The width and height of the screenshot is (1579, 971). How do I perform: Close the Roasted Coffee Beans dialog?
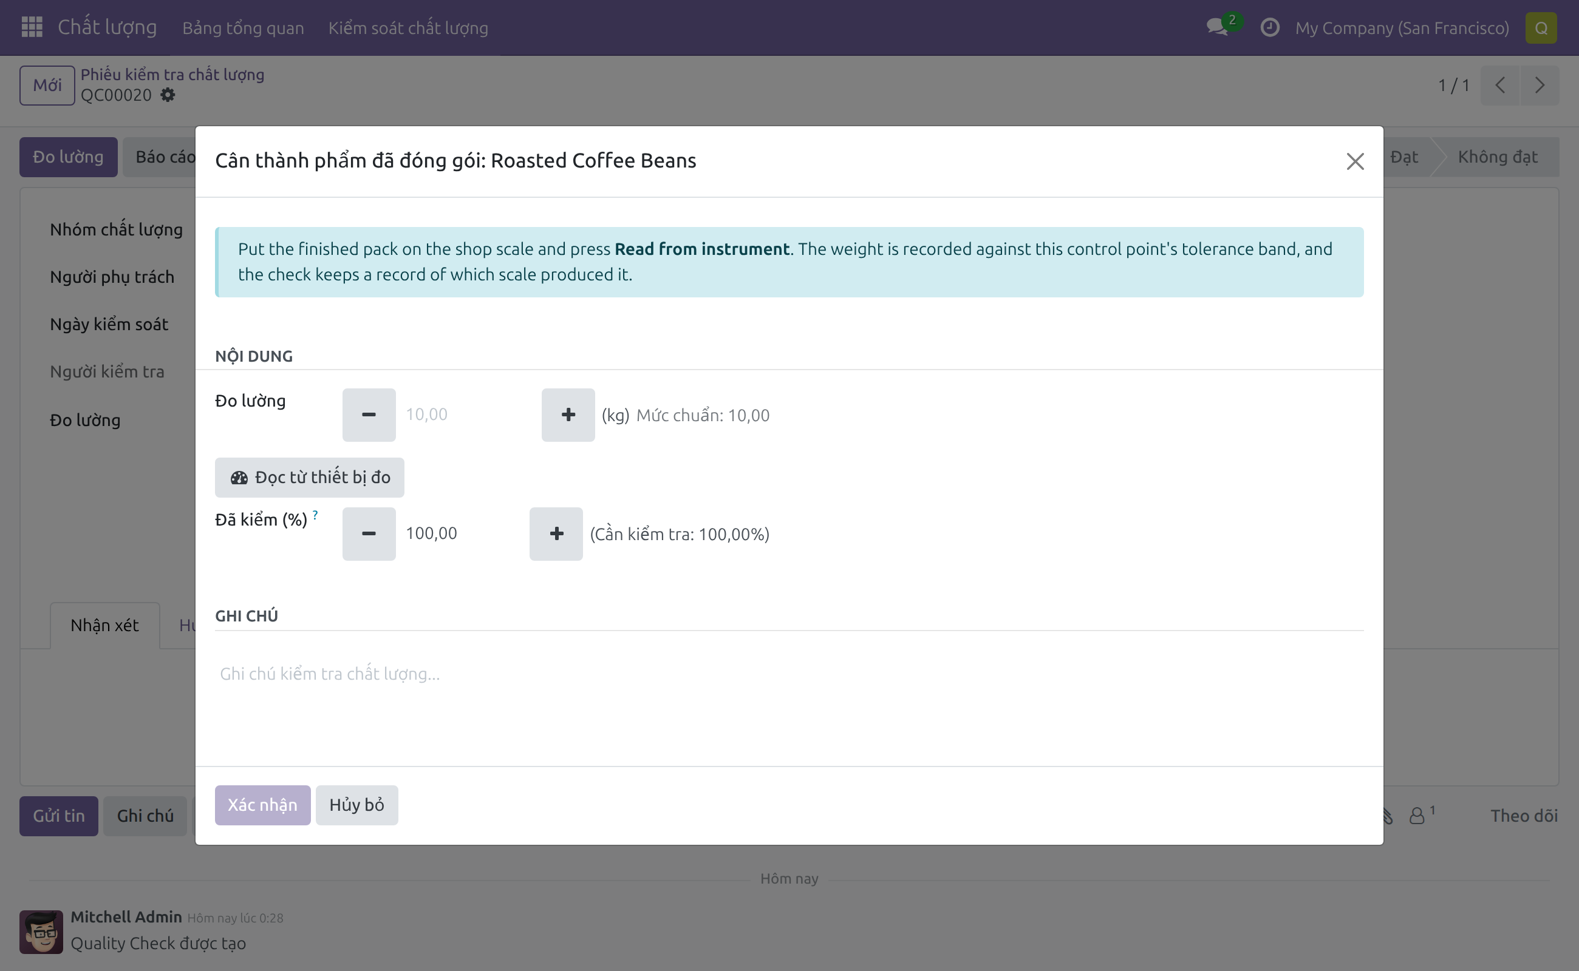point(1355,161)
